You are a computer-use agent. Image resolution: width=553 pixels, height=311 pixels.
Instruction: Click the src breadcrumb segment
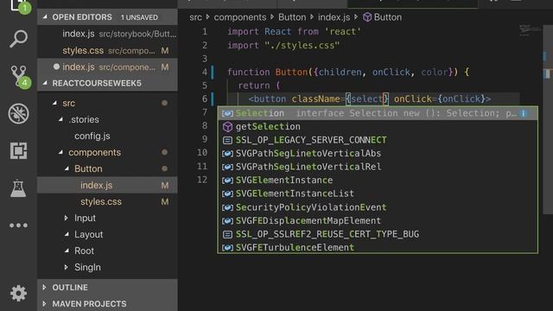[x=195, y=17]
